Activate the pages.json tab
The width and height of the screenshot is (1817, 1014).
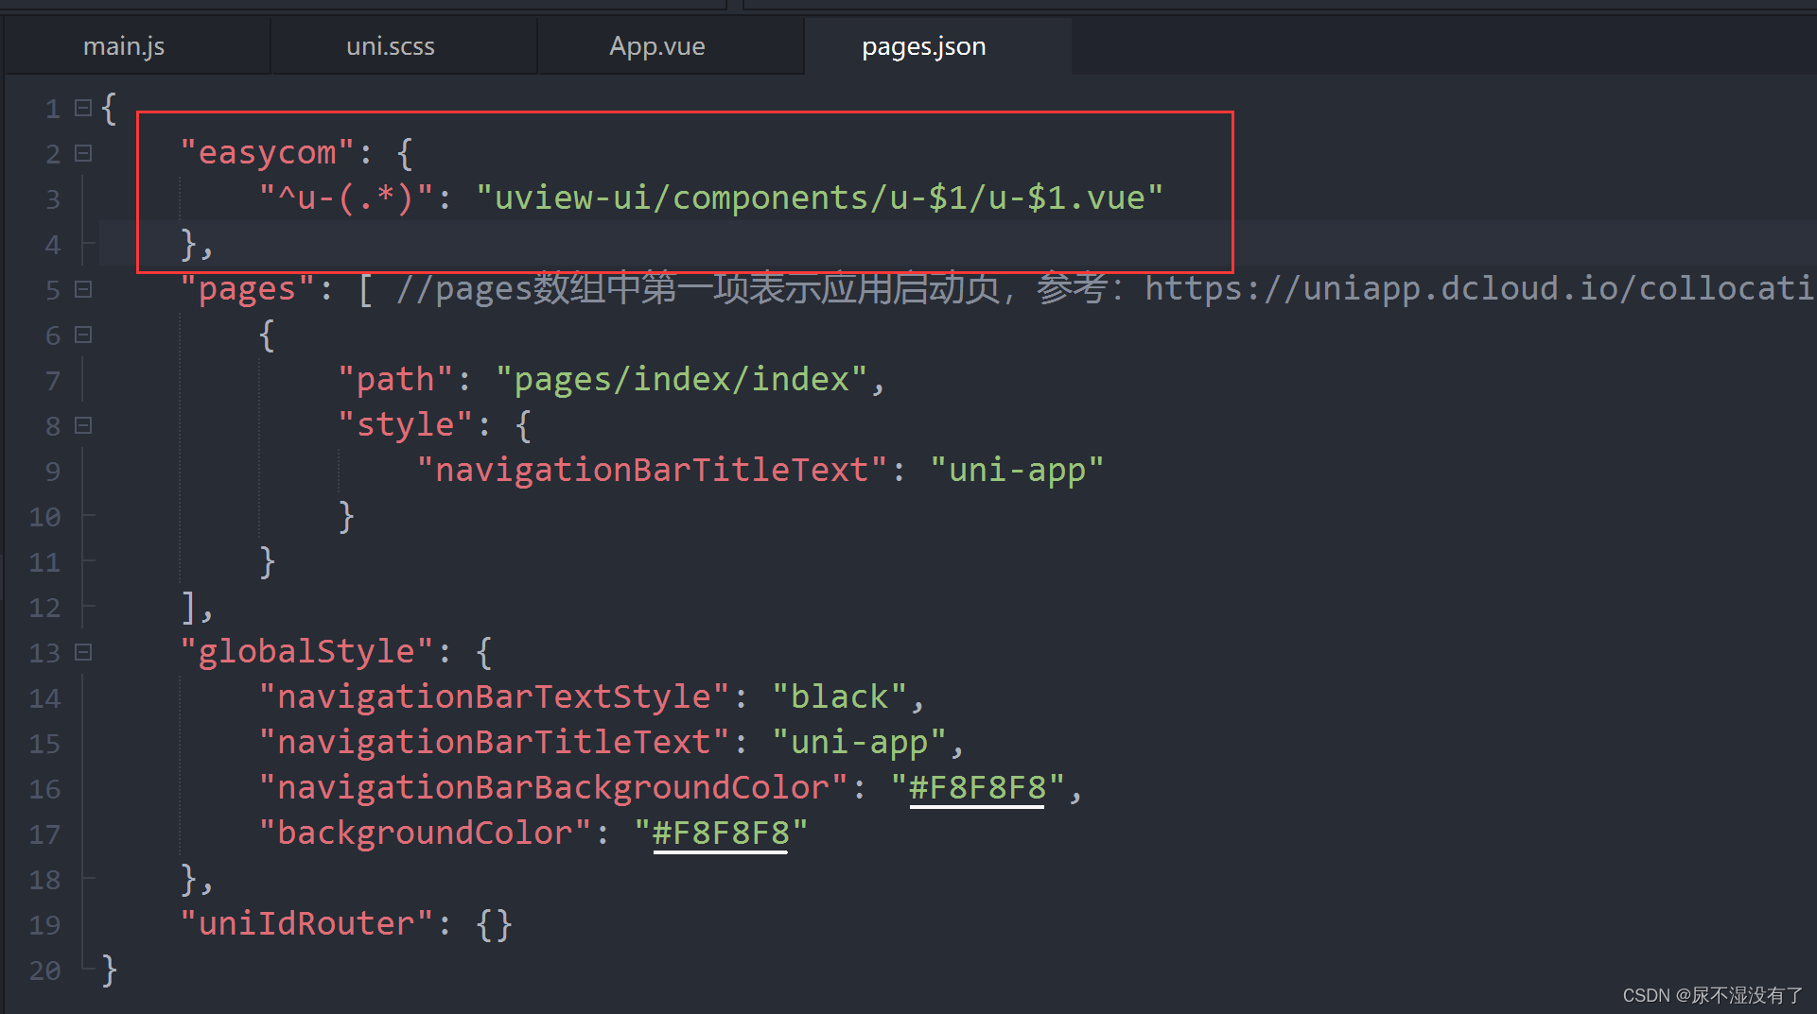pyautogui.click(x=924, y=46)
